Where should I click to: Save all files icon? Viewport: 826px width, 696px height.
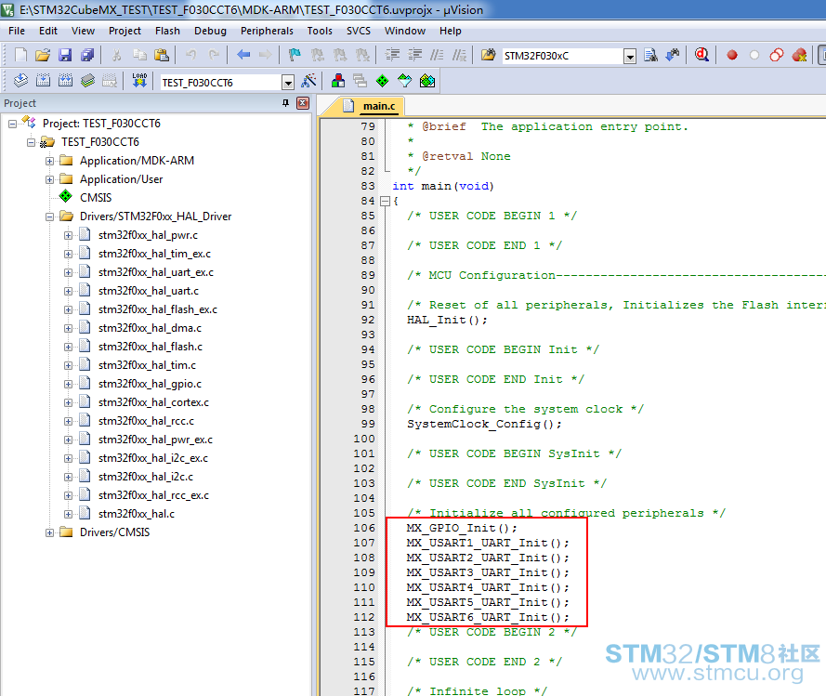pyautogui.click(x=87, y=55)
